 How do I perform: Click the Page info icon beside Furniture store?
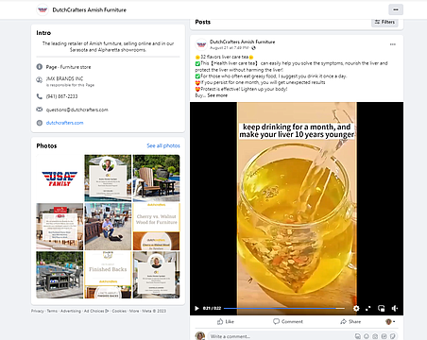tap(40, 67)
